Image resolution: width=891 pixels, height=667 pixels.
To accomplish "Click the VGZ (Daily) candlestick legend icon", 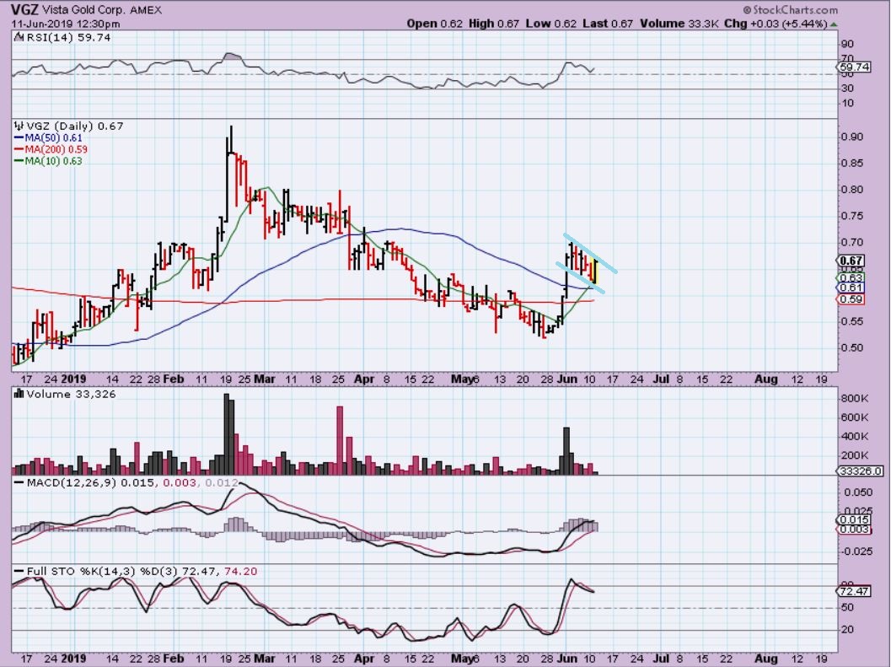I will (19, 126).
